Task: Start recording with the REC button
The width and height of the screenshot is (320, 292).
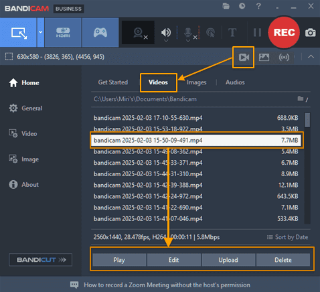Action: (284, 32)
